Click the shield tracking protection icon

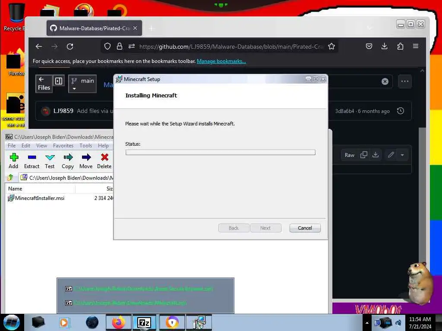107,47
